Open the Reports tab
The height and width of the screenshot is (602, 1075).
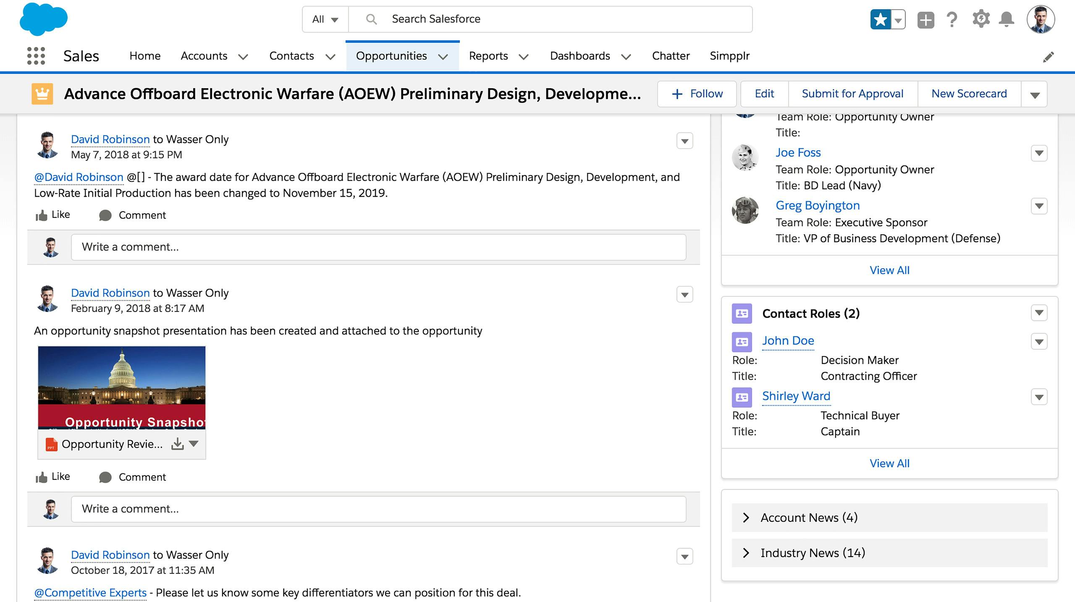pyautogui.click(x=488, y=56)
